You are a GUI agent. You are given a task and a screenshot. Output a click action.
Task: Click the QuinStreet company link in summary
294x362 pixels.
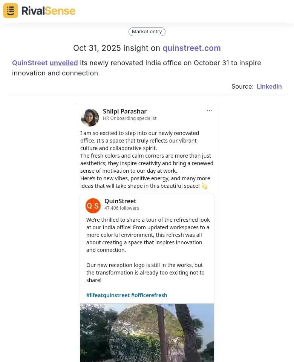30,63
